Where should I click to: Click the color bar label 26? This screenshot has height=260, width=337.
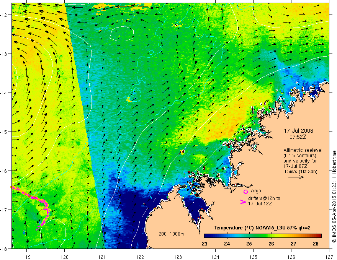click(x=271, y=244)
